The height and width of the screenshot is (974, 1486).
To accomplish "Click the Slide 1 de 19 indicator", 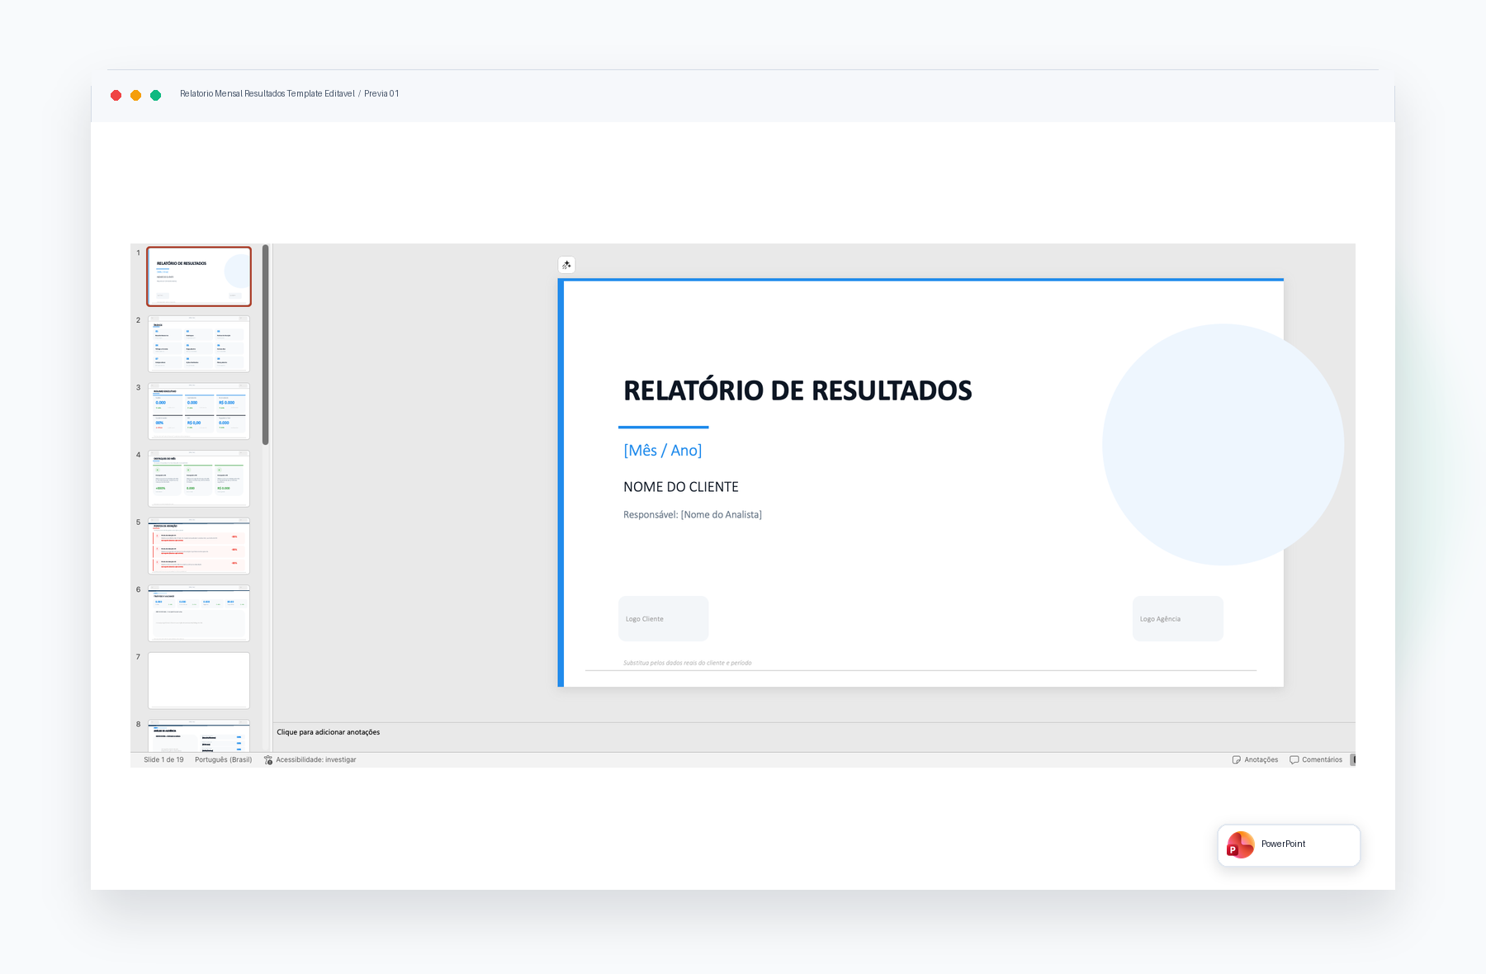I will pos(163,760).
